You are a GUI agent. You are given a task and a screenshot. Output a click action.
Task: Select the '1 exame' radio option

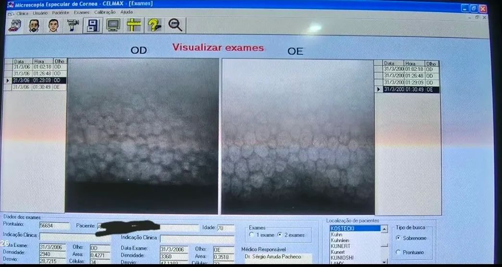tap(251, 235)
